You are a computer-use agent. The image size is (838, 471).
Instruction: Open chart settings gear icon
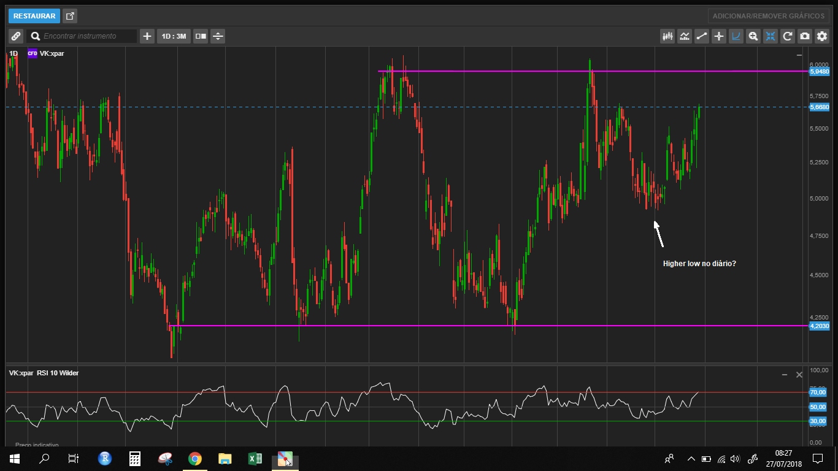pos(822,36)
